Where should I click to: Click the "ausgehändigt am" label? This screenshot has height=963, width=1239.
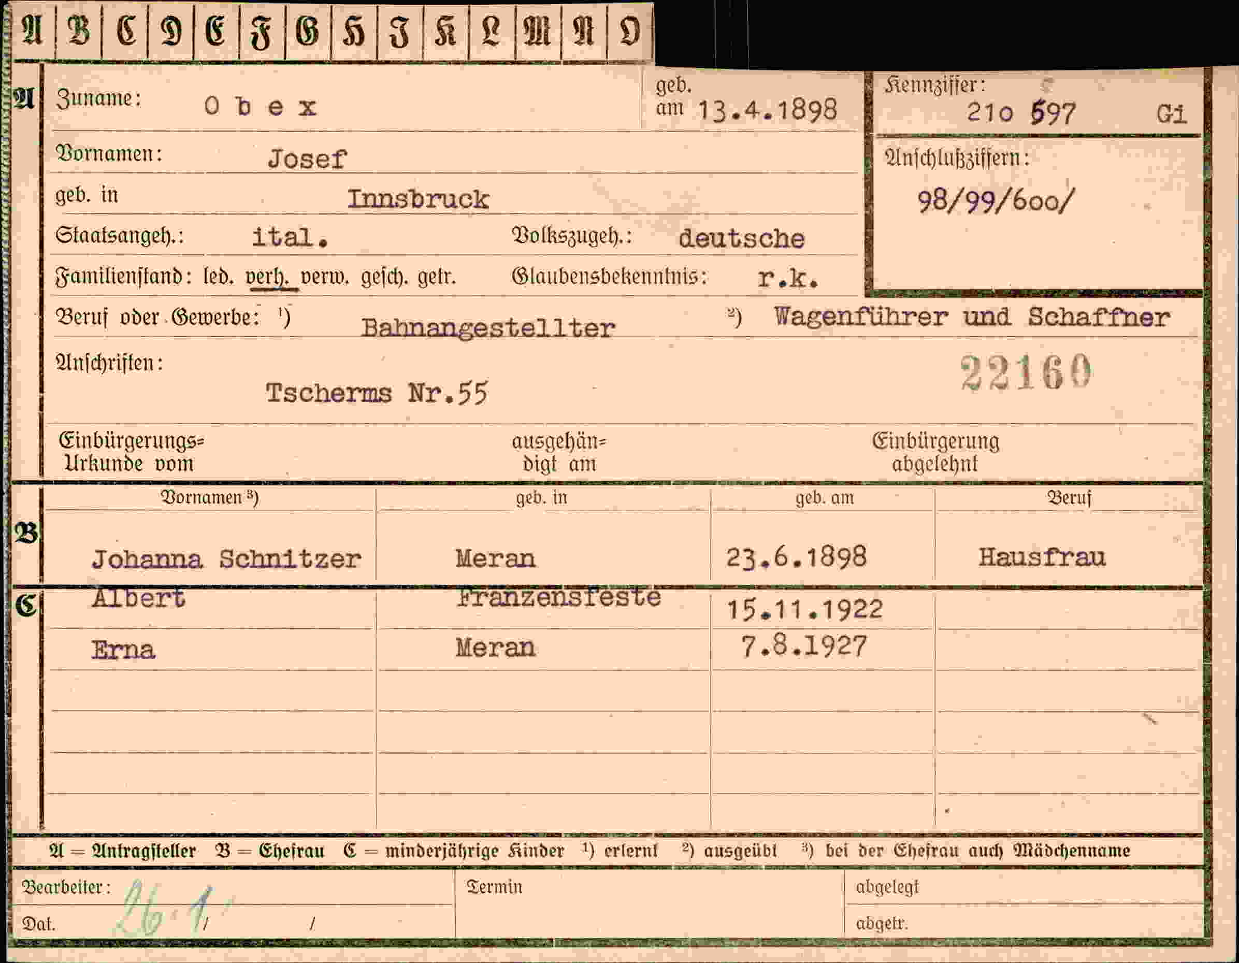[559, 453]
